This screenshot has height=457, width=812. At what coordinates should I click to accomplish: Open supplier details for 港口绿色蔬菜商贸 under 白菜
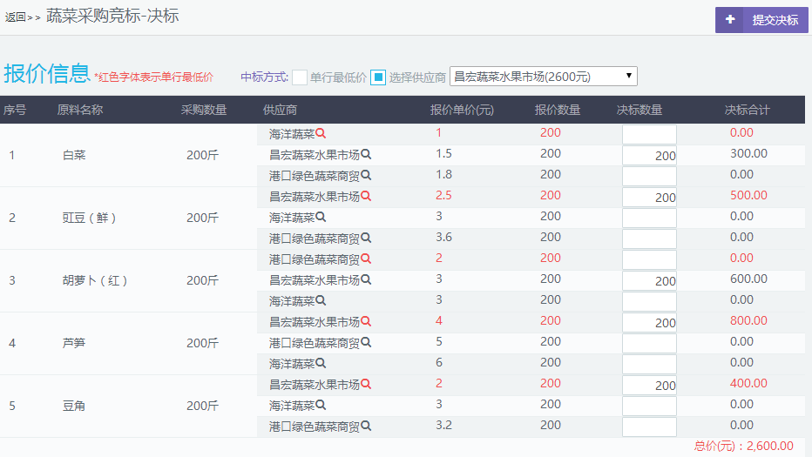click(366, 176)
